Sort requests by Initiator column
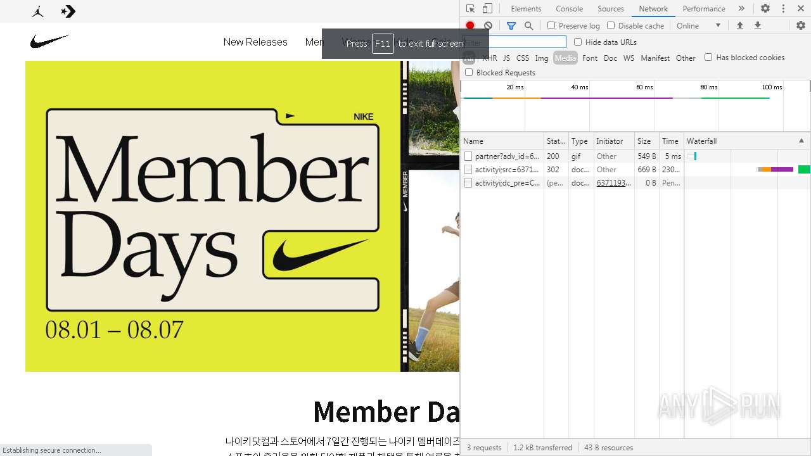 pyautogui.click(x=614, y=141)
